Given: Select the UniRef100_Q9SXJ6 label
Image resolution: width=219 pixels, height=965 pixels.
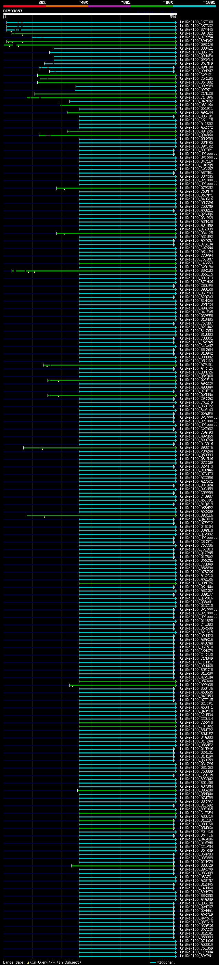Looking at the screenshot, I should [x=196, y=45].
